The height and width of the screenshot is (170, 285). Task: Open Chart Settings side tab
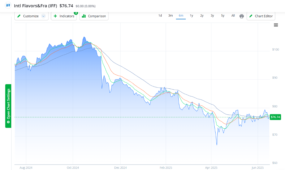pos(8,106)
